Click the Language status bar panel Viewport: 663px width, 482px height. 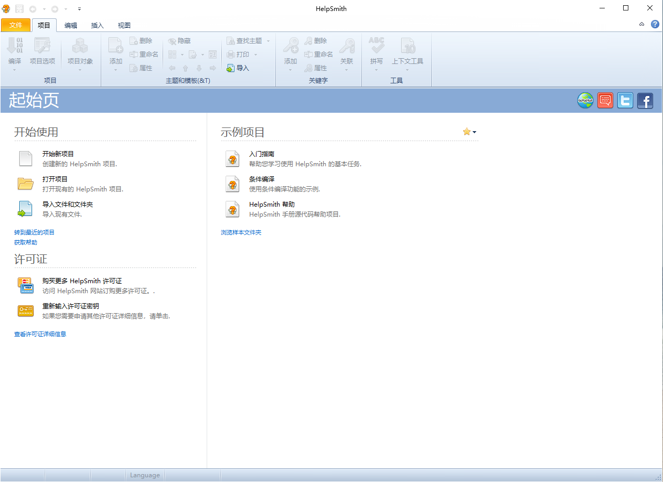point(145,475)
